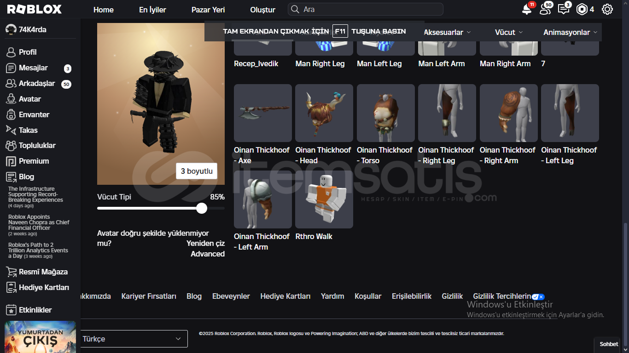
Task: Select the Oinan Thickhoof - Axe item
Action: point(262,113)
